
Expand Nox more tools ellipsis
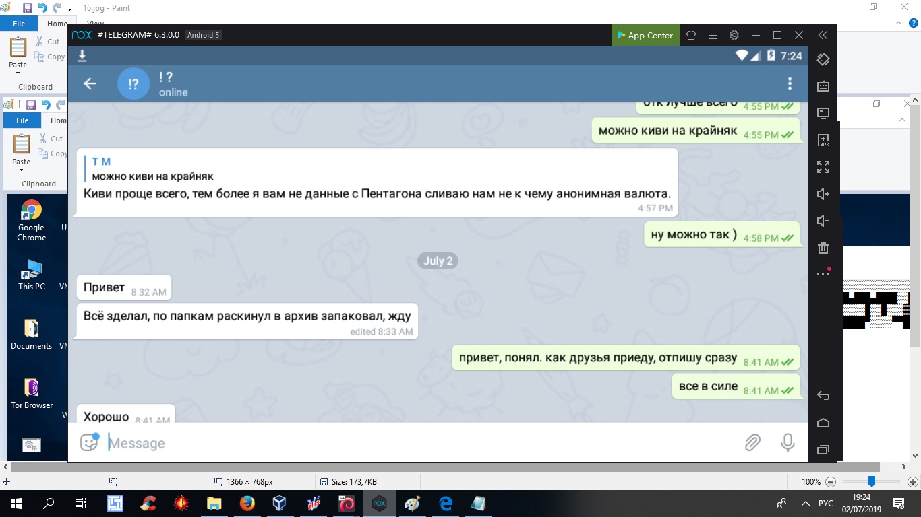(x=823, y=274)
